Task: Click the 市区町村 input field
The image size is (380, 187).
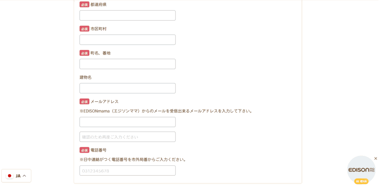Action: [x=128, y=40]
